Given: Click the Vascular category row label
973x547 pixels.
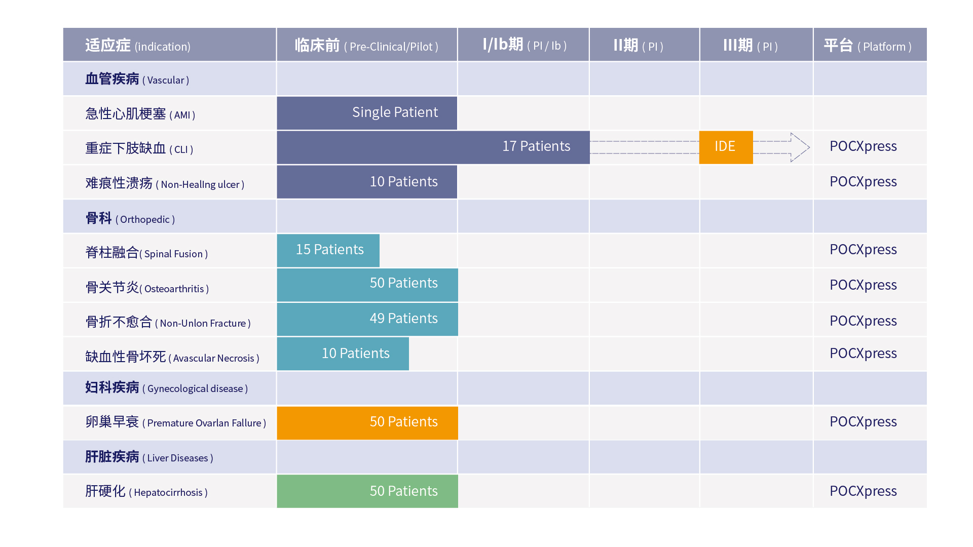Looking at the screenshot, I should pyautogui.click(x=137, y=80).
